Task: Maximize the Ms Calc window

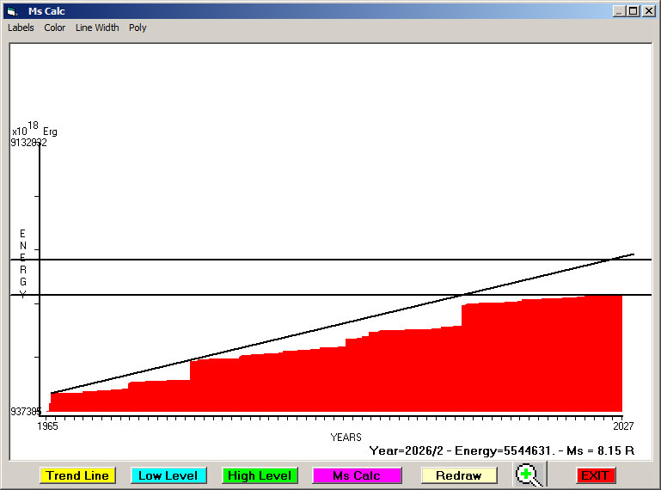Action: point(633,11)
